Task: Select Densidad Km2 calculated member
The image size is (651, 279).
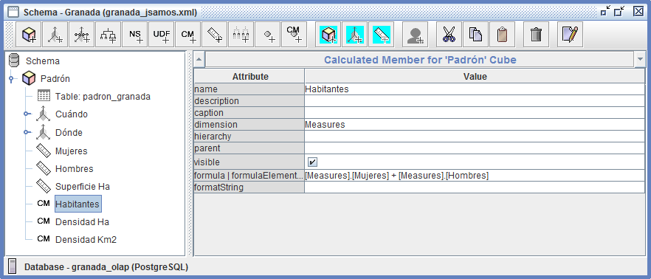Action: 86,240
